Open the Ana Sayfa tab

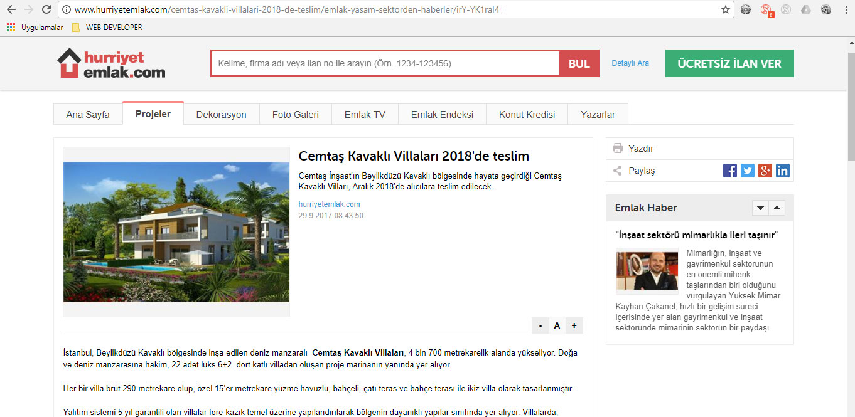click(88, 115)
